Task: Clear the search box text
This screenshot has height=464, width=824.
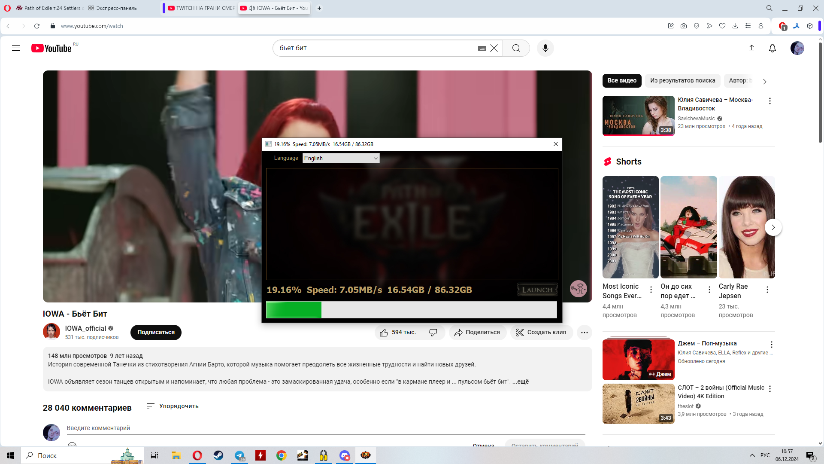Action: pyautogui.click(x=494, y=48)
